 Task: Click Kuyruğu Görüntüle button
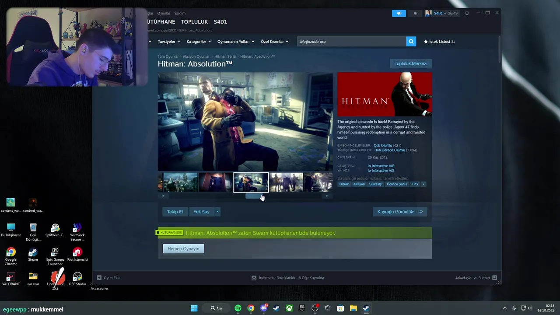tap(400, 212)
